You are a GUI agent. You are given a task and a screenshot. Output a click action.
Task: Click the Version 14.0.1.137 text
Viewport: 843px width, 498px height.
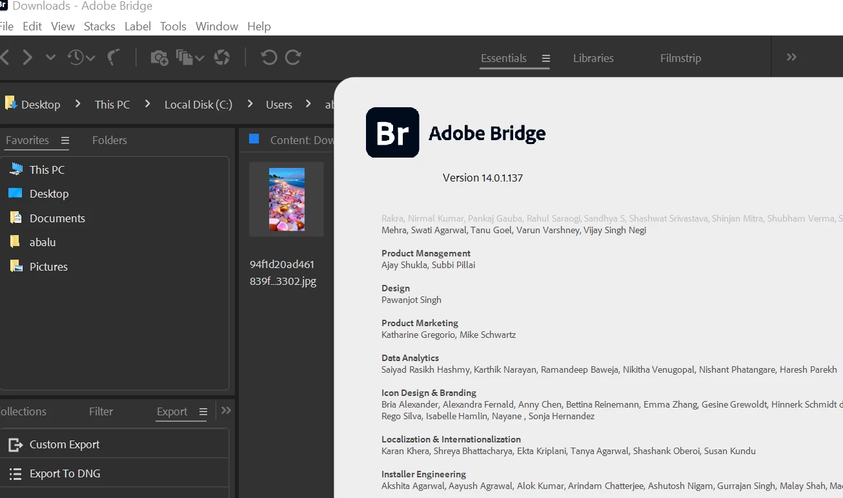483,178
